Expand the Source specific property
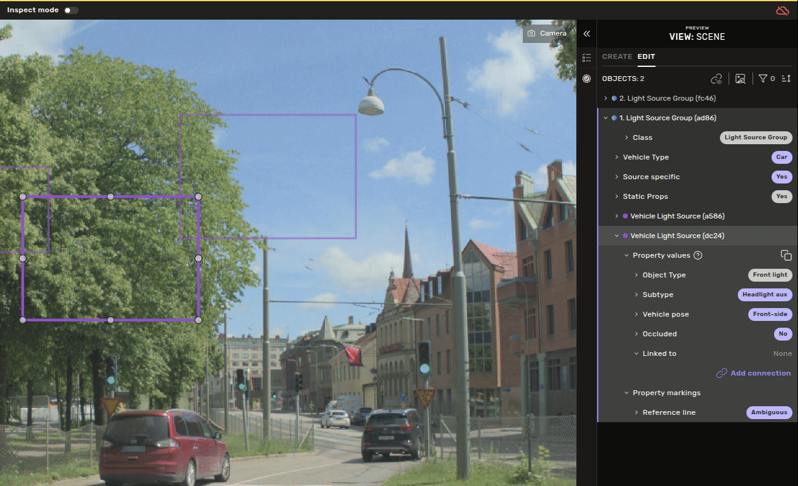Viewport: 798px width, 486px height. [x=617, y=177]
